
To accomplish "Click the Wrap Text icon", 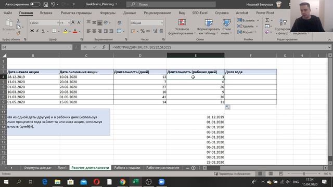I will click(x=119, y=23).
